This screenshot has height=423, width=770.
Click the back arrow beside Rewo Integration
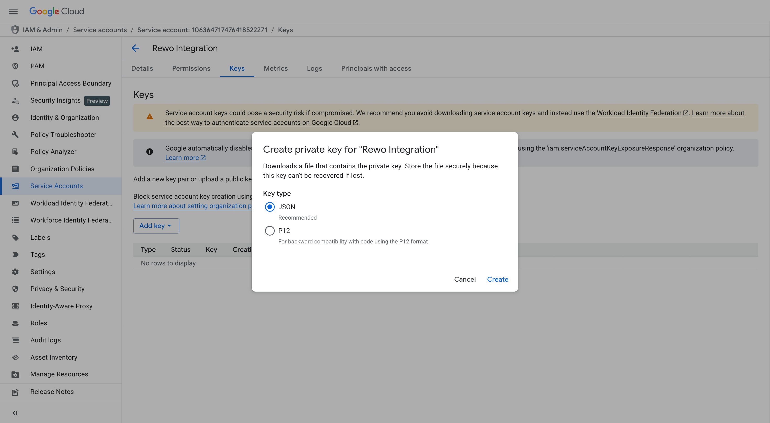click(135, 48)
